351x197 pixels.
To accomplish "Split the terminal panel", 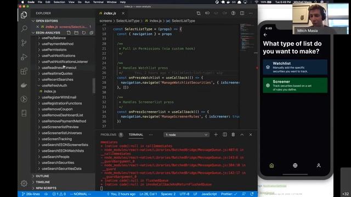I will (224, 135).
